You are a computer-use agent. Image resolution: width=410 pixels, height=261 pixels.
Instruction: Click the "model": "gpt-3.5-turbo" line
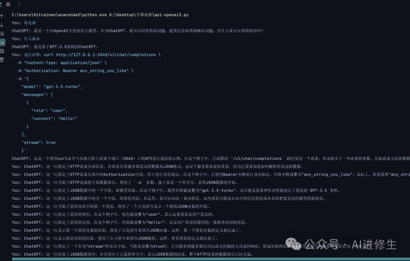click(52, 87)
